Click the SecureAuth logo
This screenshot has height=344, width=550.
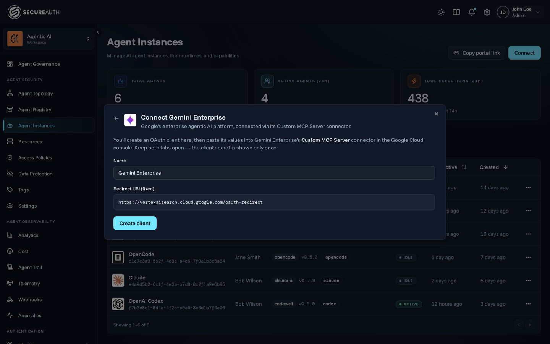[x=34, y=12]
